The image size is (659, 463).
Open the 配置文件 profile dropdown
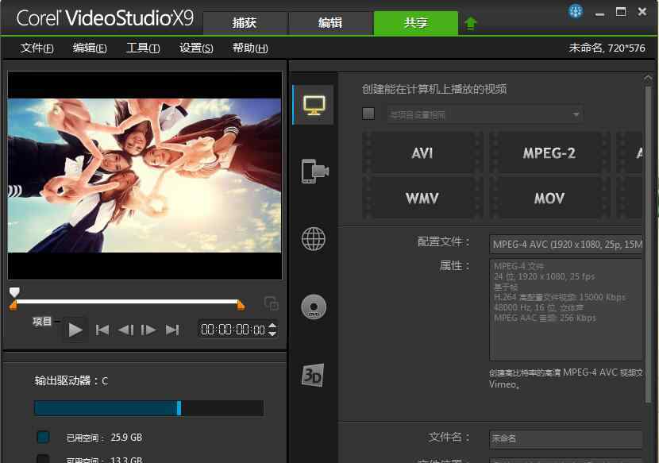565,245
